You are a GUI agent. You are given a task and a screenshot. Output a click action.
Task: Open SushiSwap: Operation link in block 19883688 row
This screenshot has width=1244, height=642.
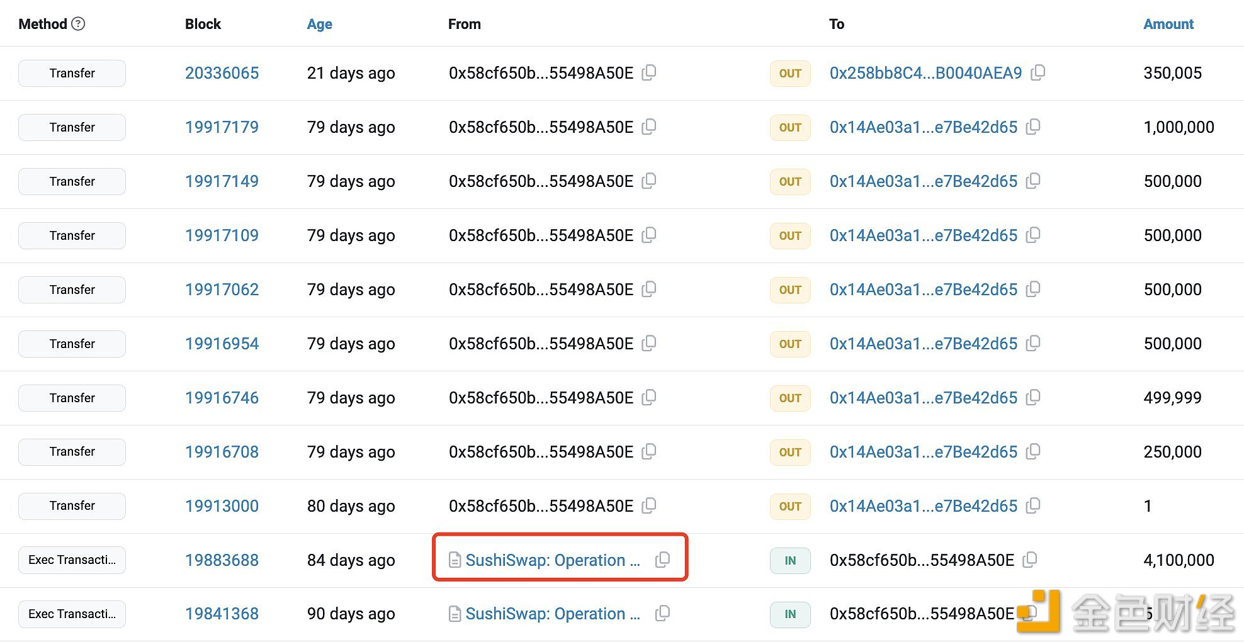(552, 560)
